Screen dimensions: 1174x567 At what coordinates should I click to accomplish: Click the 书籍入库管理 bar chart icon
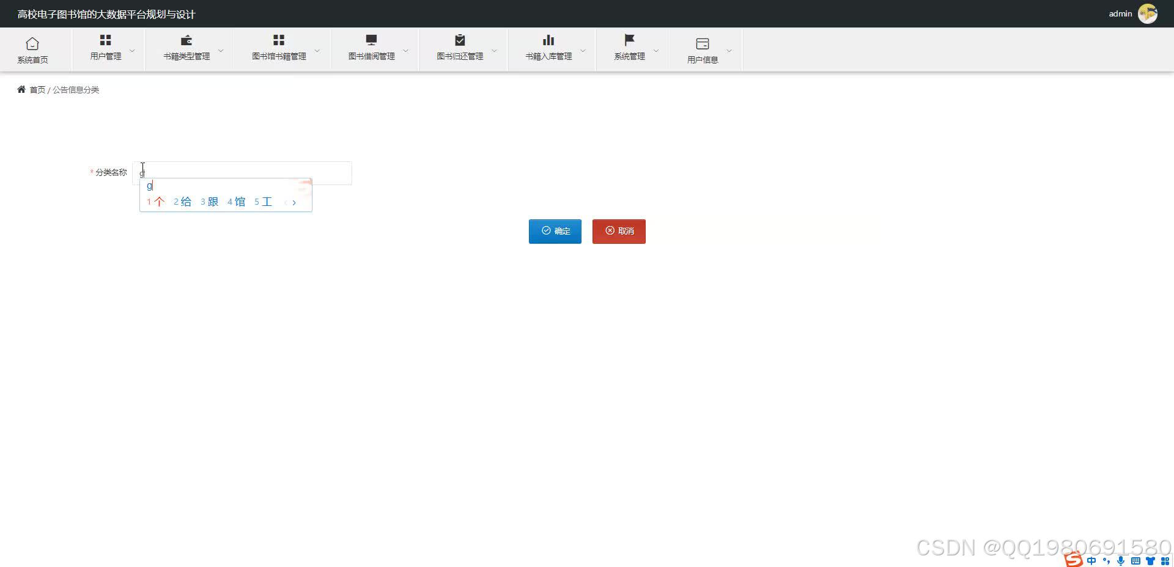(x=548, y=40)
